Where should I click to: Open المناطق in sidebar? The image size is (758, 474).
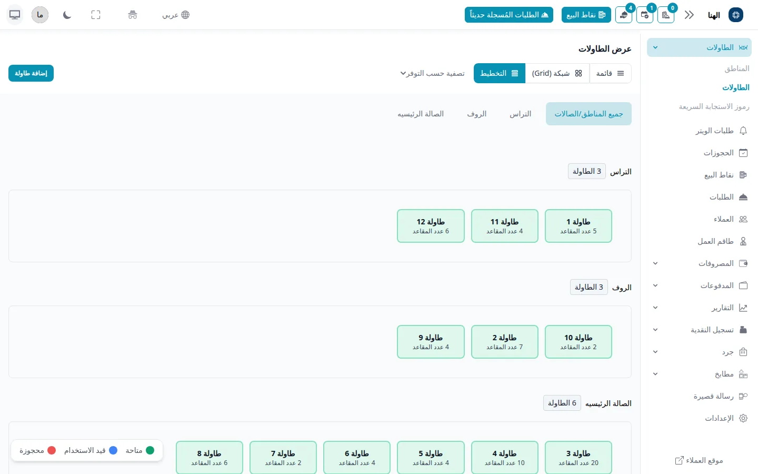pyautogui.click(x=737, y=68)
